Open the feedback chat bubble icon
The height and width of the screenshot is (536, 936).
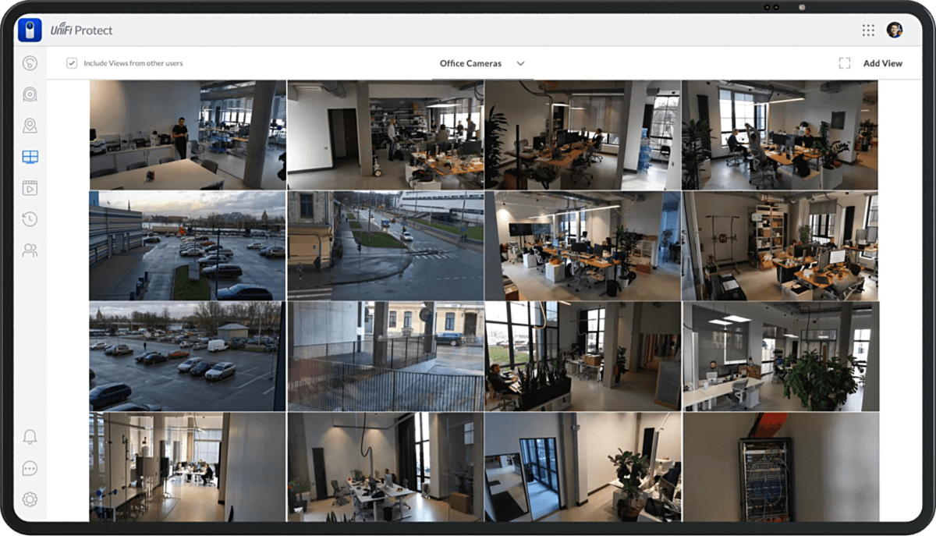click(30, 468)
